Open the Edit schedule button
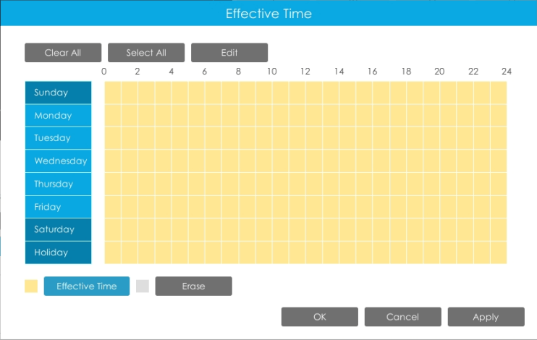The image size is (537, 340). 229,53
